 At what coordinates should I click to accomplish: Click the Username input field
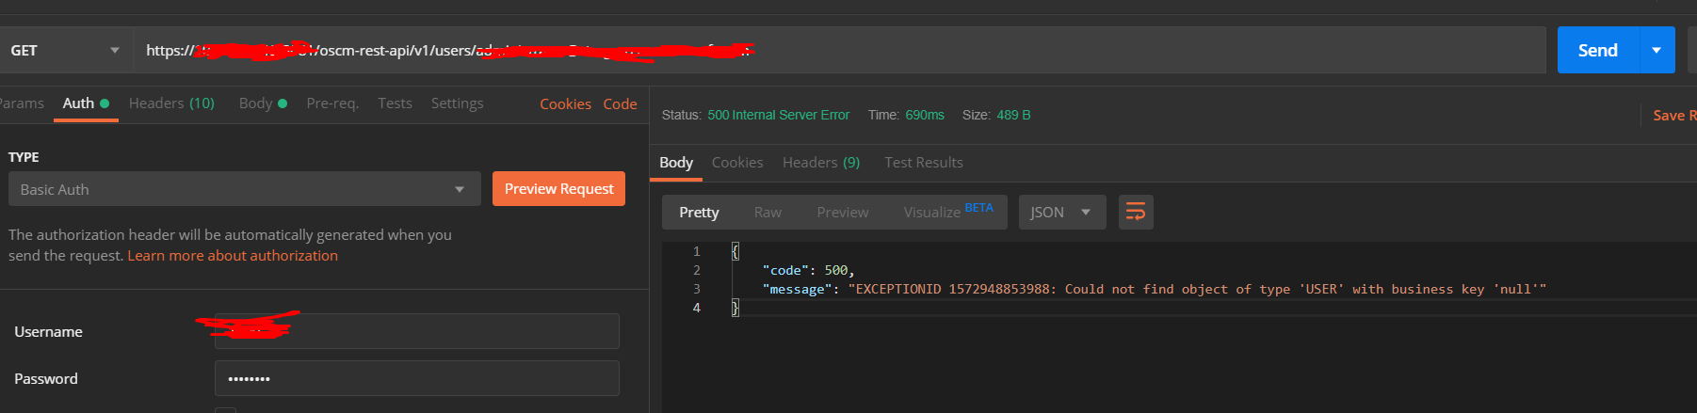[x=417, y=331]
